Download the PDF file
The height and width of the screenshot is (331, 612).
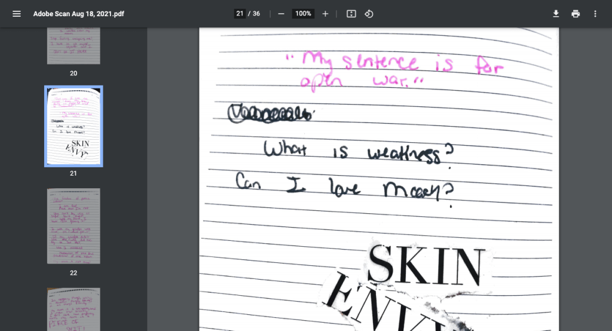tap(556, 14)
